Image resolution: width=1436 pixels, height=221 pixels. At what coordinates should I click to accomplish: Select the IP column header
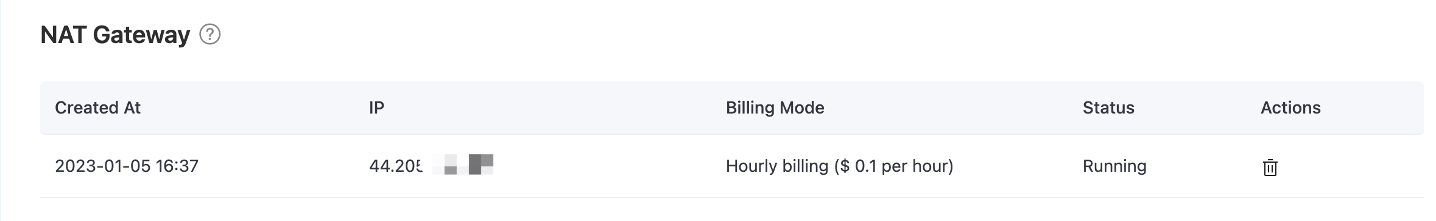coord(376,107)
